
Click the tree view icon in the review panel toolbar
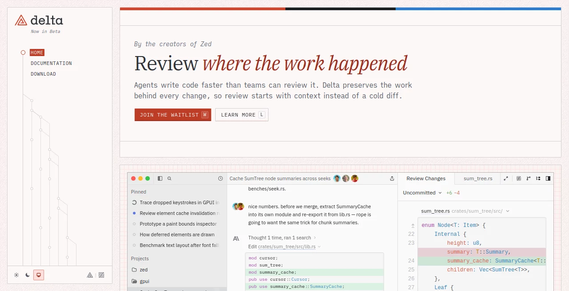(538, 178)
